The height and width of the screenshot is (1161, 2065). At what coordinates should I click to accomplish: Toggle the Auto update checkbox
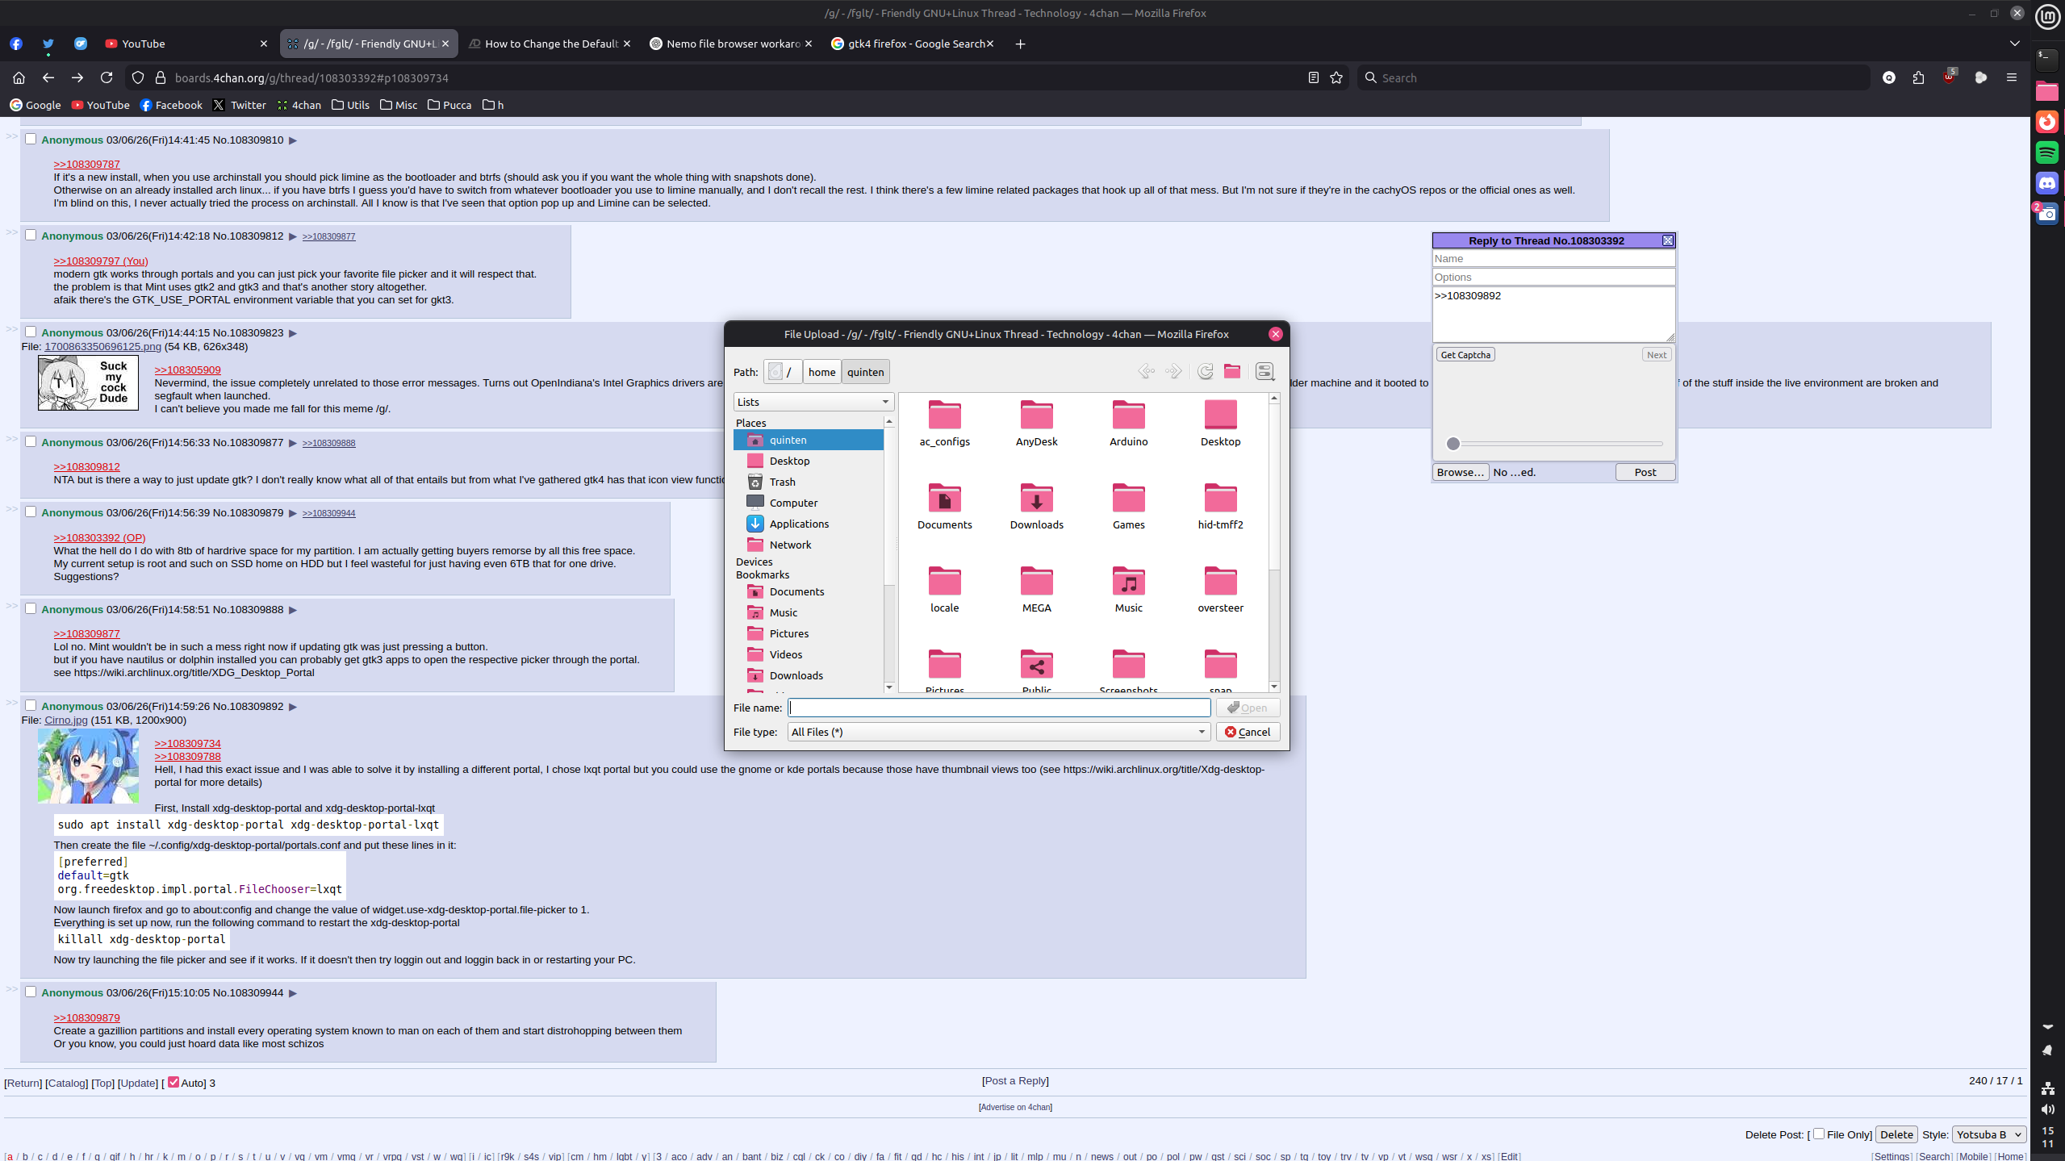[173, 1082]
